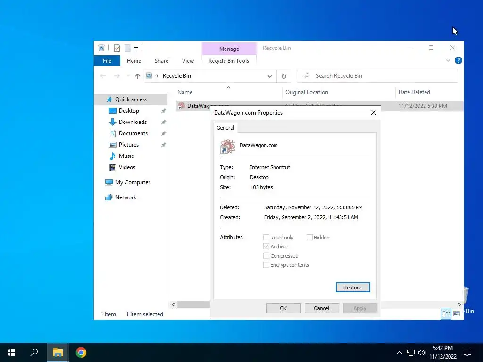Toggle the Hidden checkbox
Screen dimensions: 483x362
309,238
